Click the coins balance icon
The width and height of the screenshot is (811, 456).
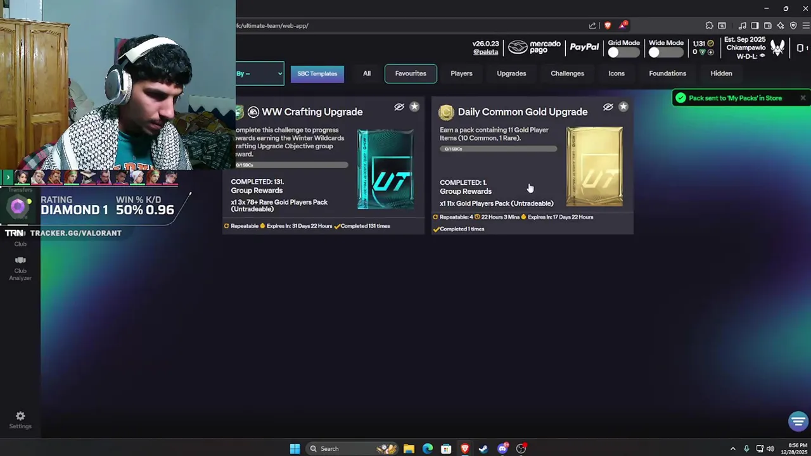pos(710,44)
